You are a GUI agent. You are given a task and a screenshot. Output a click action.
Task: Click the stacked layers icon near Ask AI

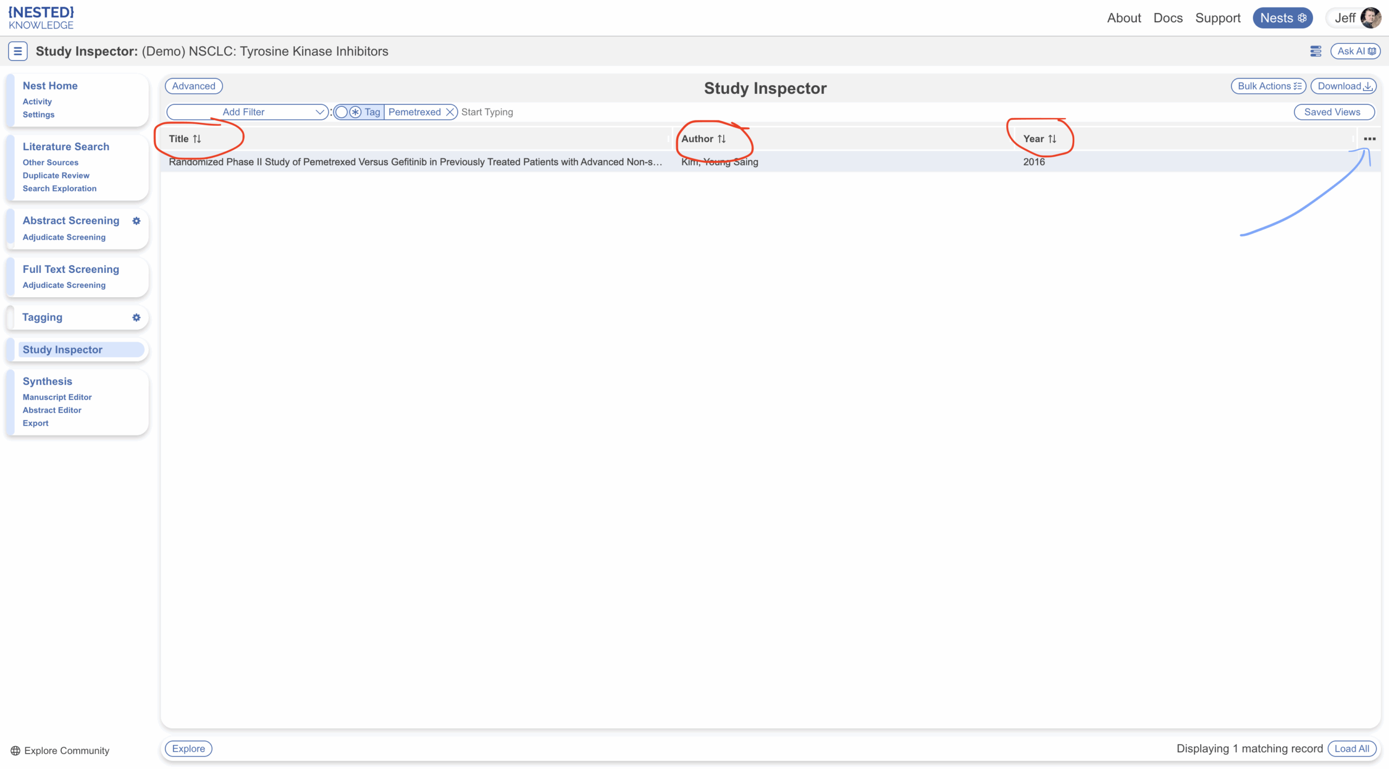(x=1315, y=51)
